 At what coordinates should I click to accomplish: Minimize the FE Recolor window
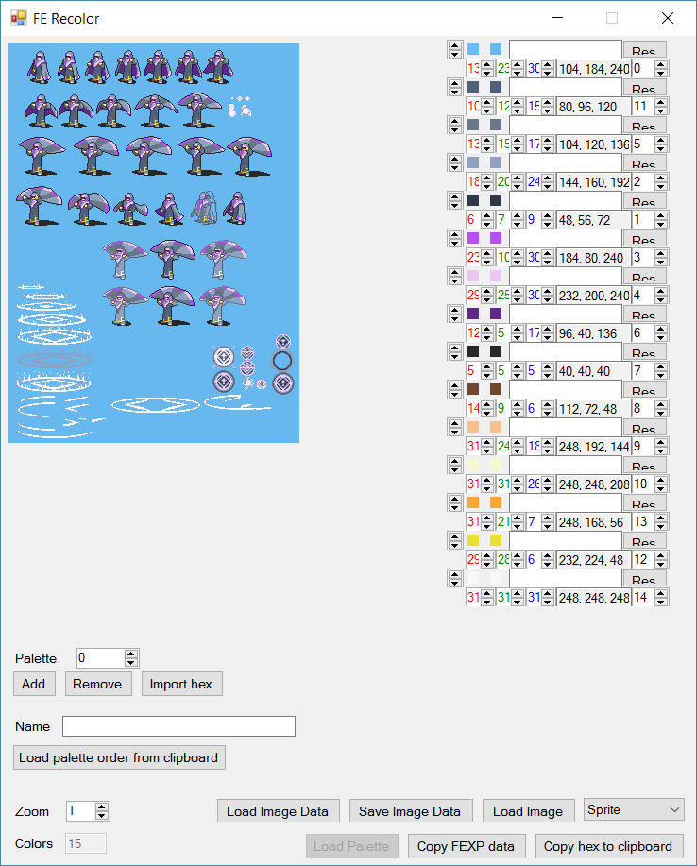click(x=557, y=18)
